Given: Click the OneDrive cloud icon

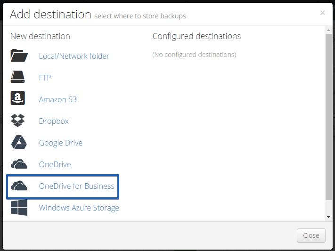Looking at the screenshot, I should [19, 164].
